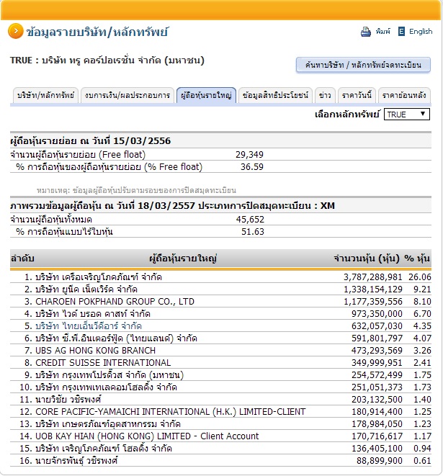Click row บริษัท ไวด์ บรอด คาสท์ จำกัด

coord(220,313)
